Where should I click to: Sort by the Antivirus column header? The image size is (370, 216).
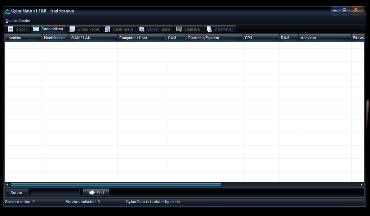pos(325,38)
